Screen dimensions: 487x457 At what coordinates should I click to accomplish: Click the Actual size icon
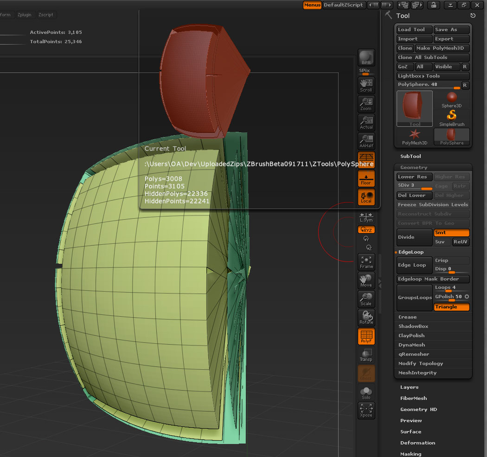(x=366, y=123)
